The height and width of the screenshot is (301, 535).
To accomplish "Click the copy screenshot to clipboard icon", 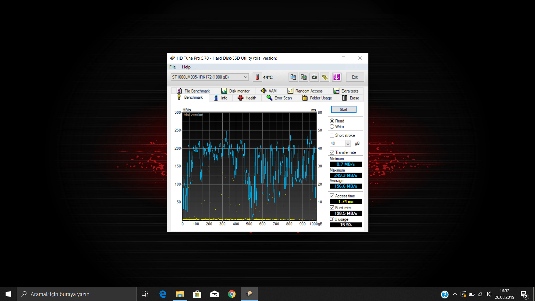I will 304,77.
